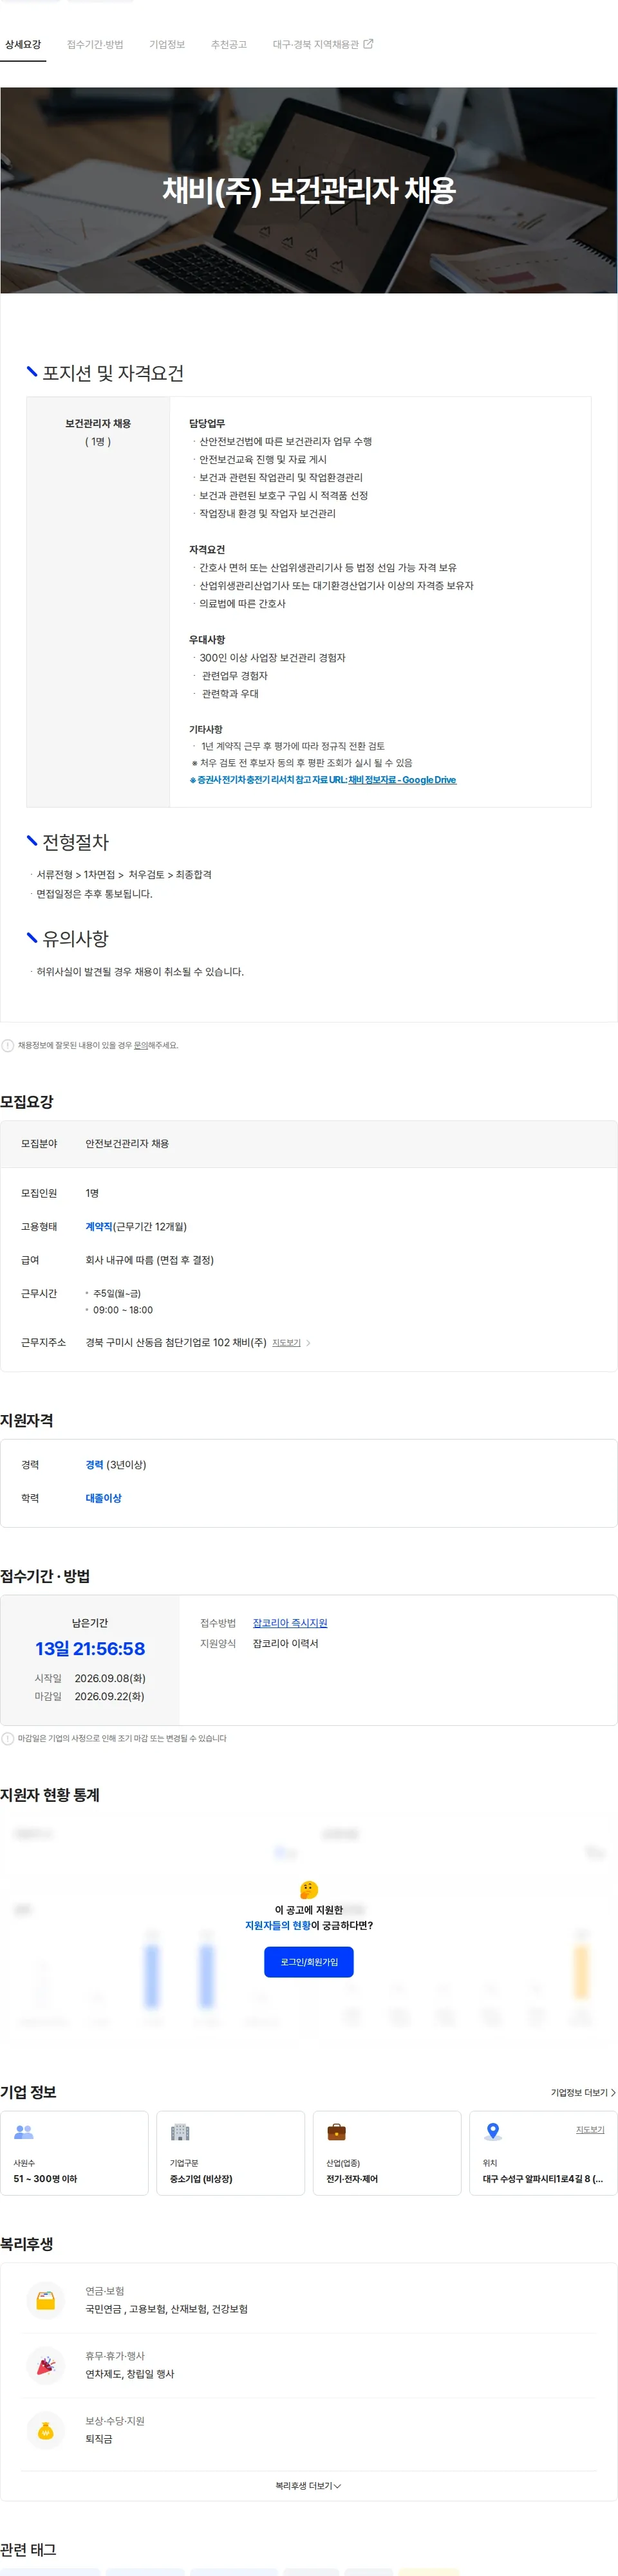
Task: Click 잡코리아 즉시지원 link
Action: pyautogui.click(x=290, y=1623)
